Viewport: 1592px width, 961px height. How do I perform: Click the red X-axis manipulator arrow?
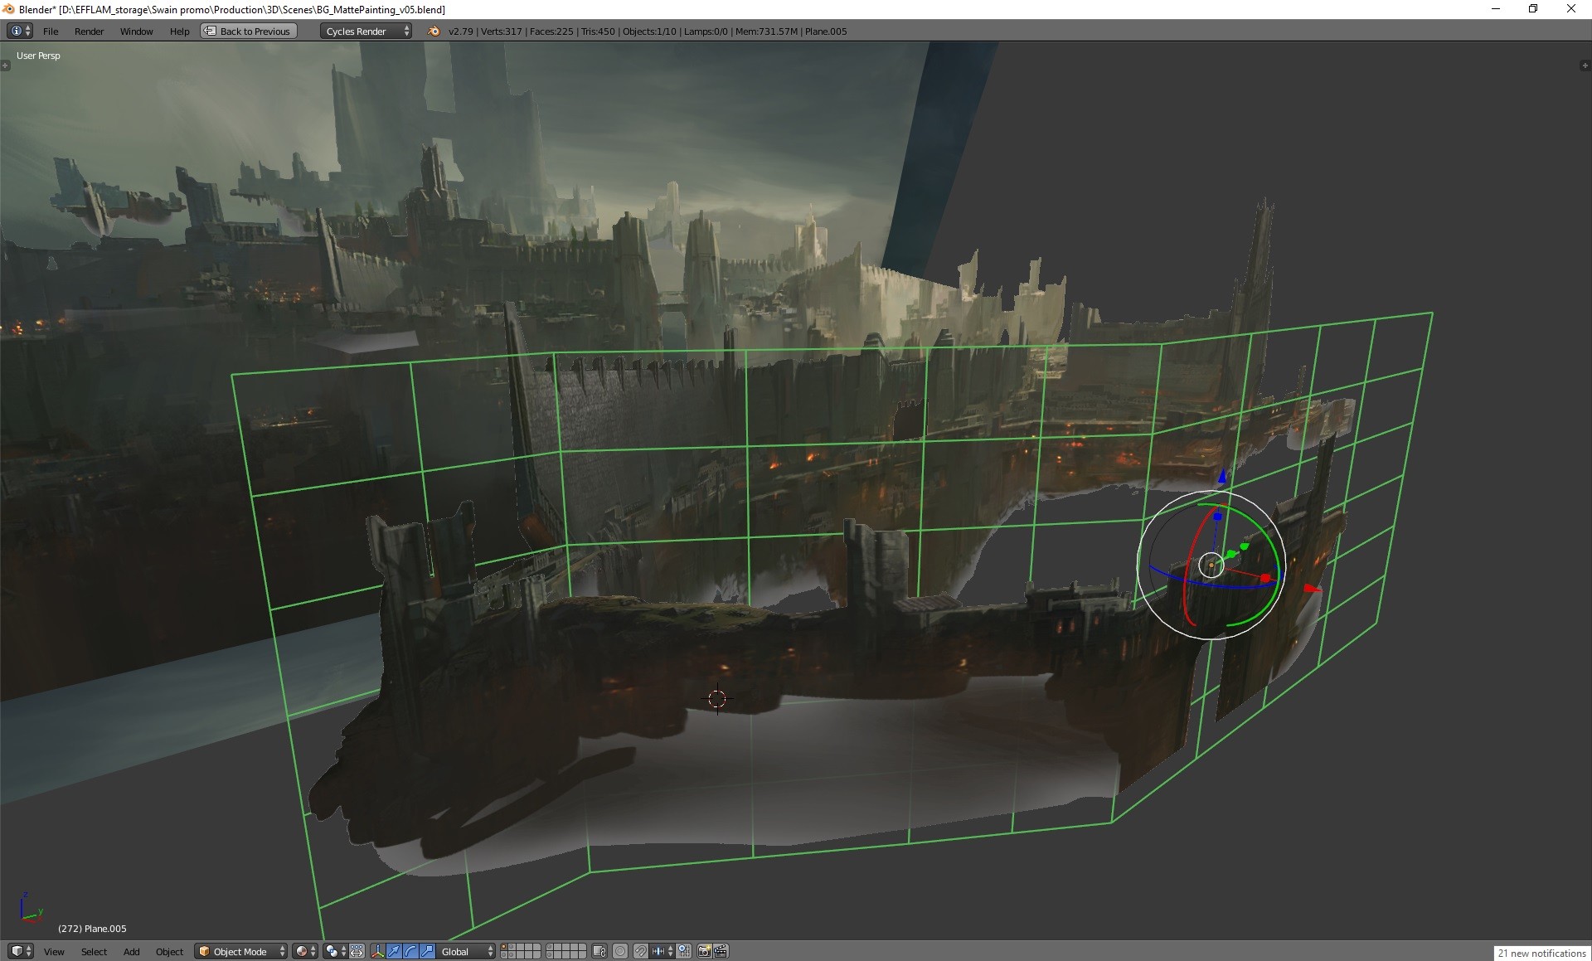(x=1311, y=589)
